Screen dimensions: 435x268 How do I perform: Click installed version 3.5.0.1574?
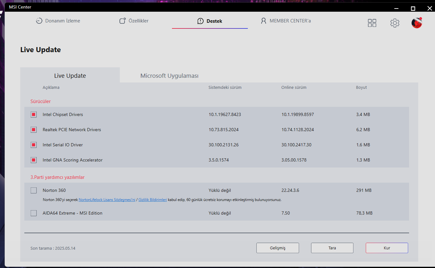[219, 160]
